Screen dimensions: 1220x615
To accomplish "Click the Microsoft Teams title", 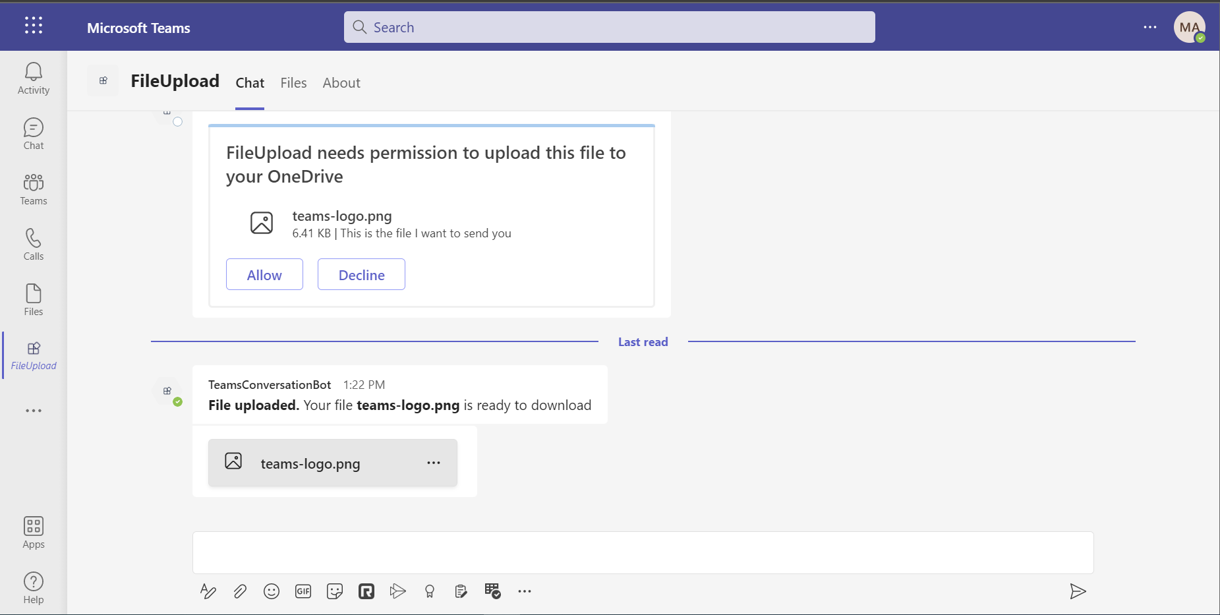I will coord(138,28).
